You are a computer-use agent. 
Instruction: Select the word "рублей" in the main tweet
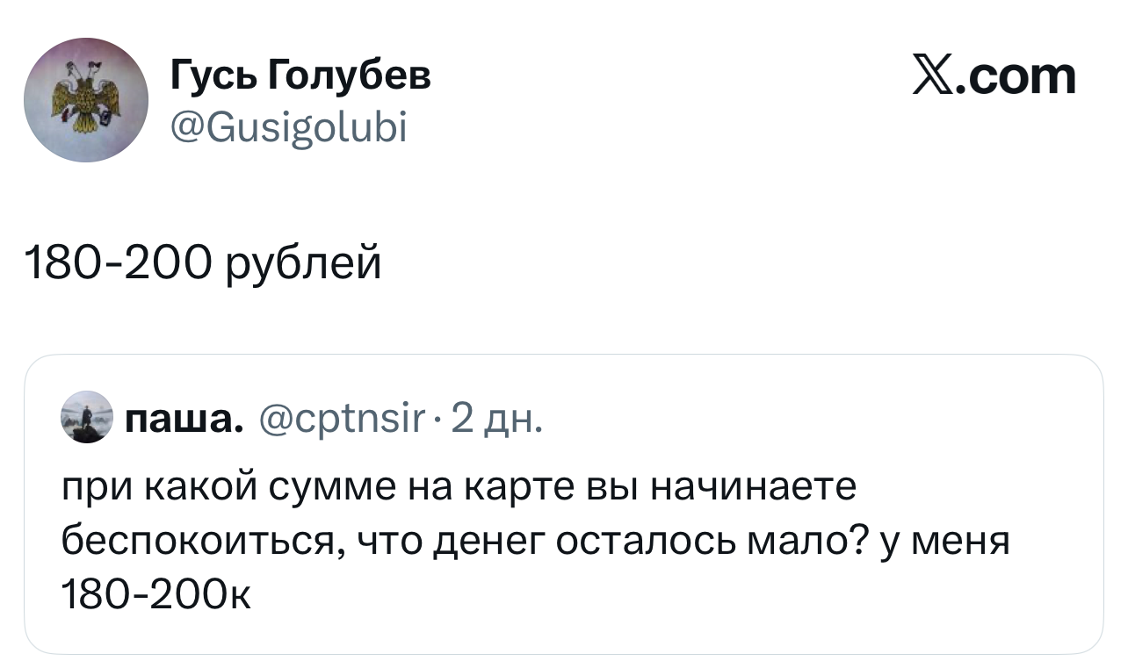pos(304,262)
